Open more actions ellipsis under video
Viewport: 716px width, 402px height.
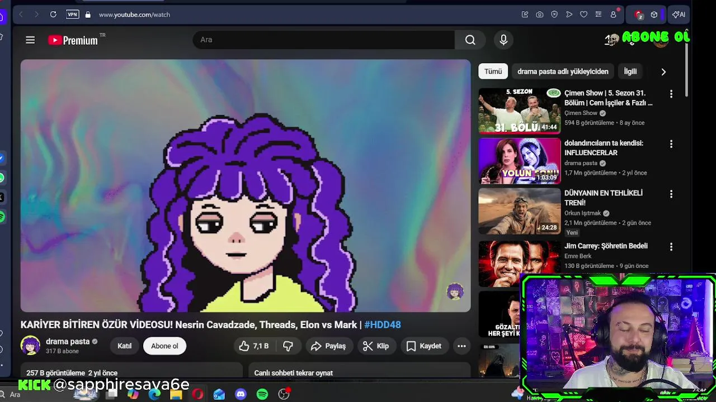461,346
